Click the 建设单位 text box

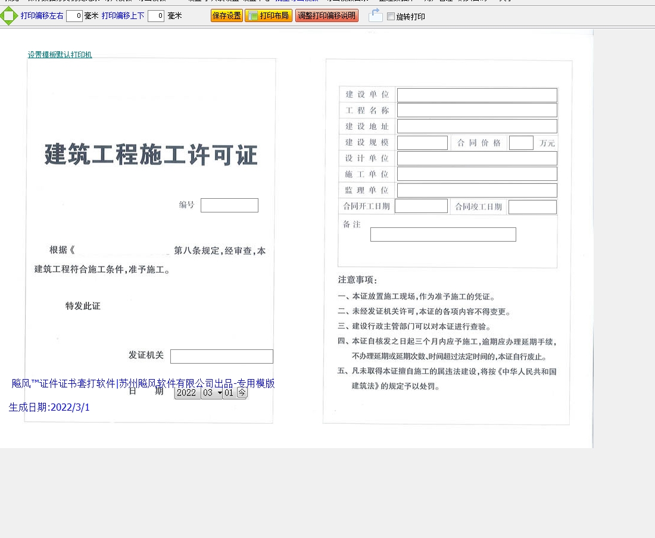coord(477,95)
